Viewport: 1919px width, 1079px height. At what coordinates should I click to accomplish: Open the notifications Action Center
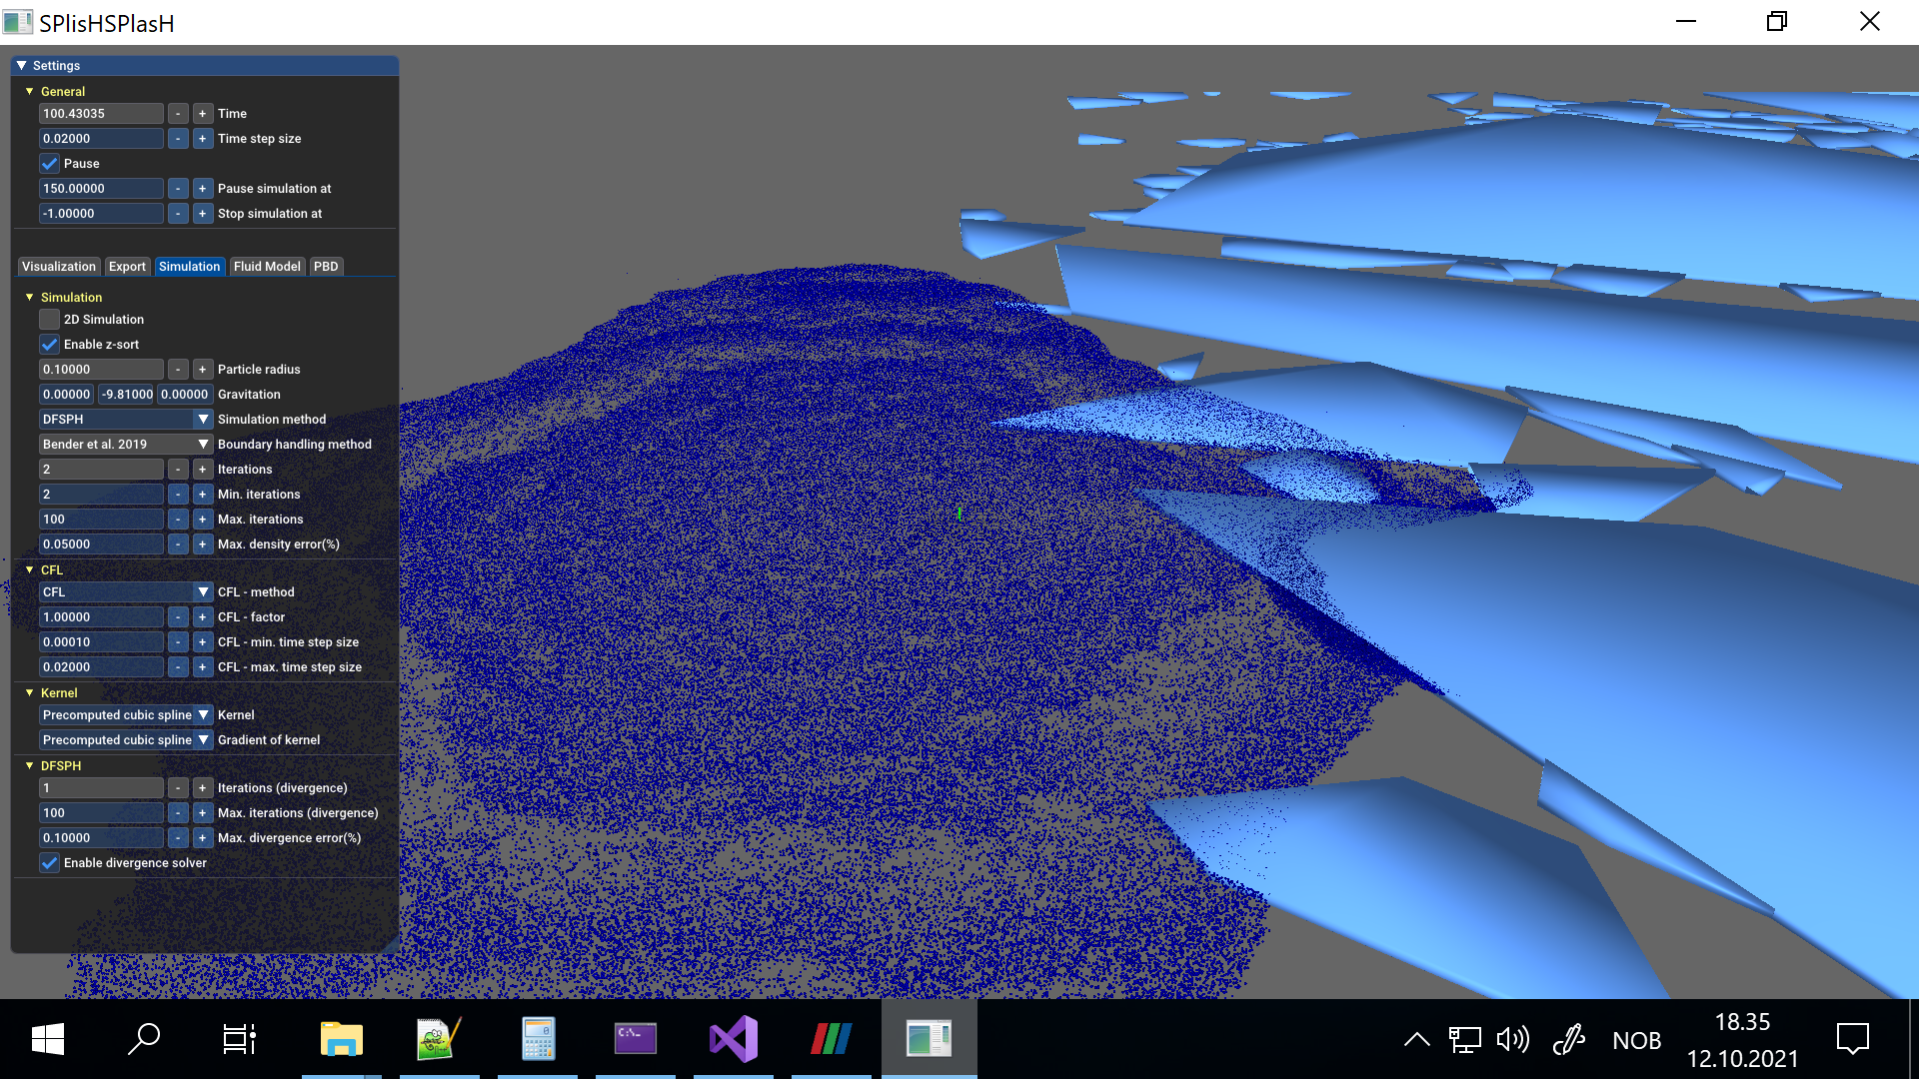[x=1854, y=1039]
